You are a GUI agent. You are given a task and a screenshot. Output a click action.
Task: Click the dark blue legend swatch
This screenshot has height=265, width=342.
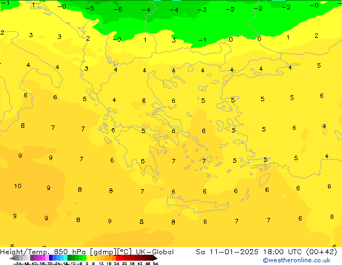tap(51, 258)
